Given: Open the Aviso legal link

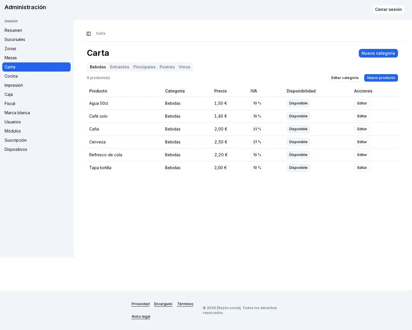Looking at the screenshot, I should pyautogui.click(x=141, y=317).
